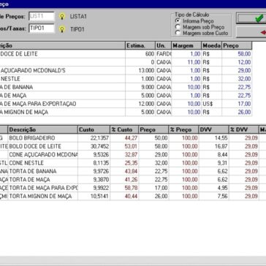Click the price cell 12,00 in top table

tap(237, 62)
